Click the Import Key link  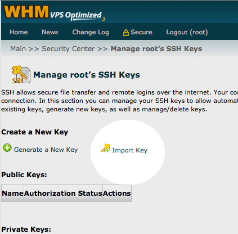129,150
